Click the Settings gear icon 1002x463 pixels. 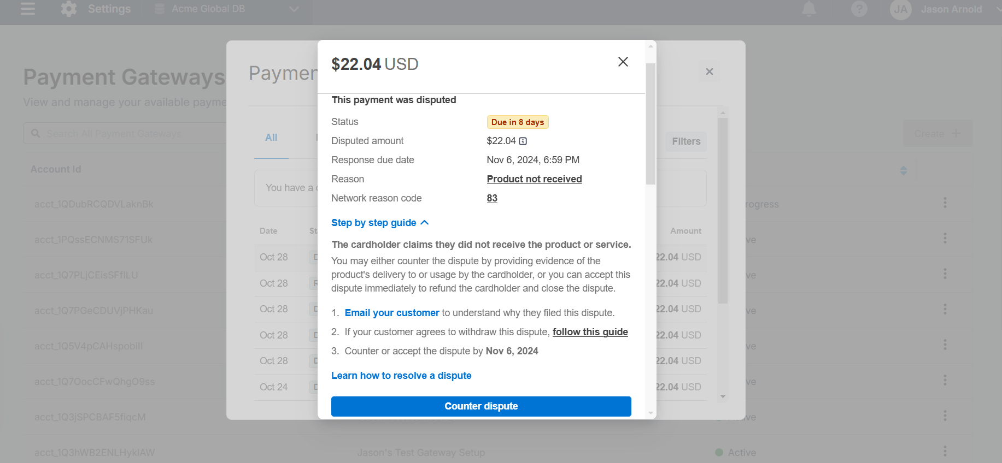pos(69,9)
